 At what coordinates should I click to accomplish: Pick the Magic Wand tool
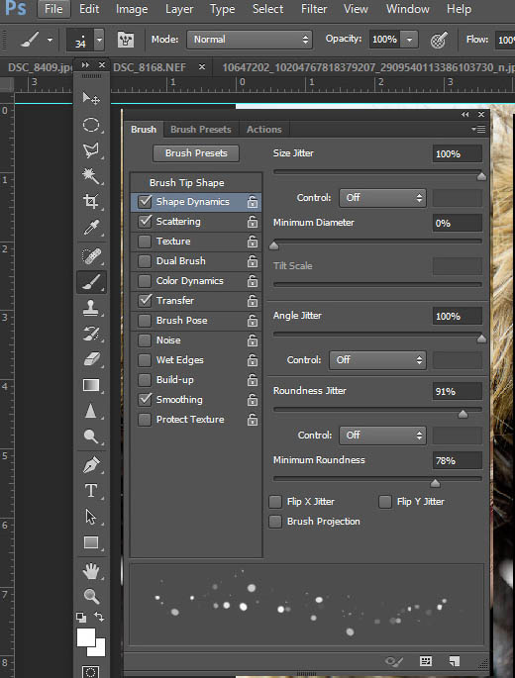click(91, 176)
